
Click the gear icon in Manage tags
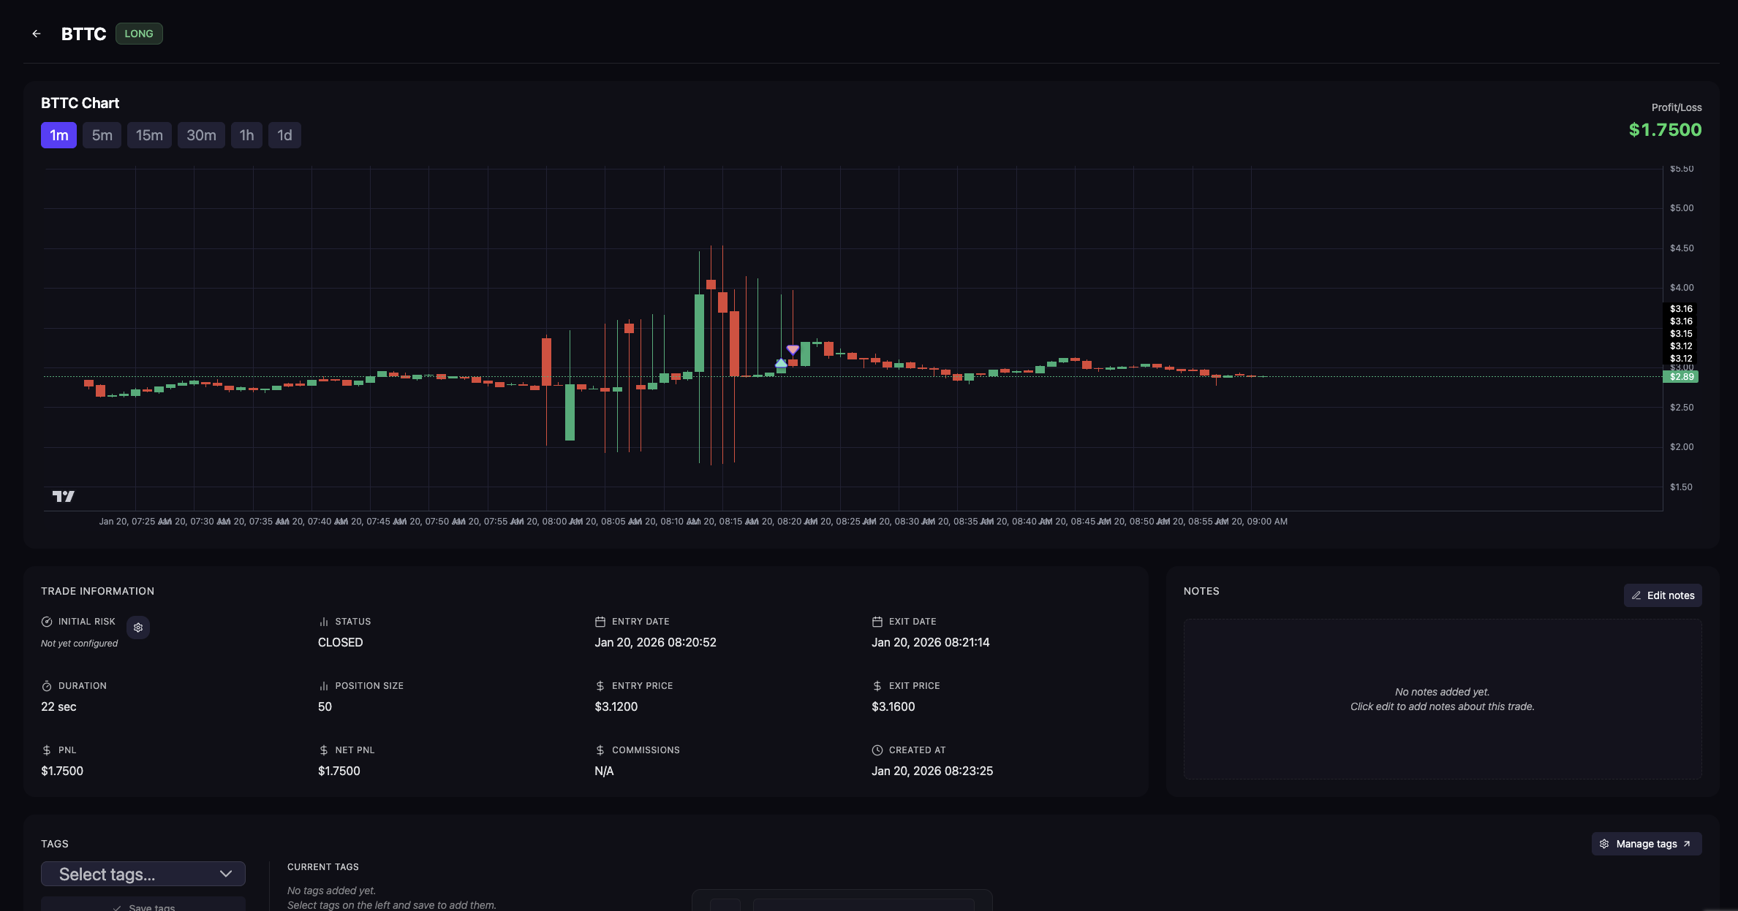(x=1604, y=844)
